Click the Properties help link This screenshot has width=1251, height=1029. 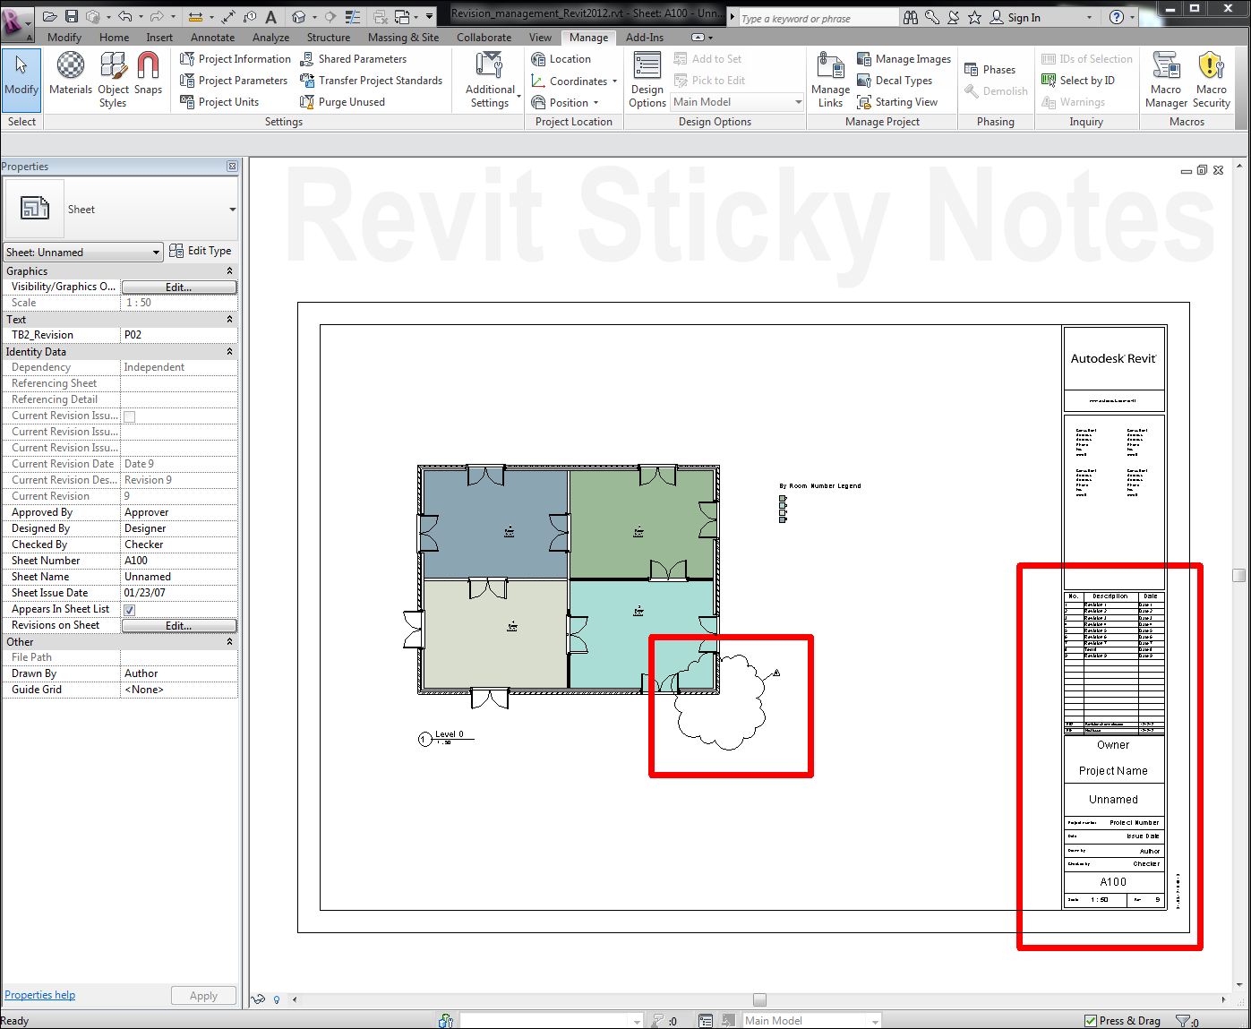point(39,995)
